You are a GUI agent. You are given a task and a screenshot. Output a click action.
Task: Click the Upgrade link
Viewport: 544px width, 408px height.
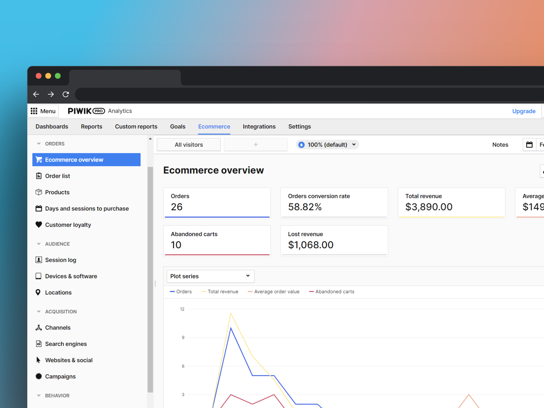pos(524,111)
